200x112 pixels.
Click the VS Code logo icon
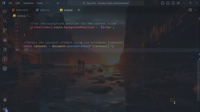coord(3,3)
